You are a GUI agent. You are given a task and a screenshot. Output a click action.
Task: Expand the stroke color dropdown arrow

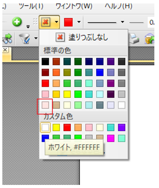coord(79,22)
